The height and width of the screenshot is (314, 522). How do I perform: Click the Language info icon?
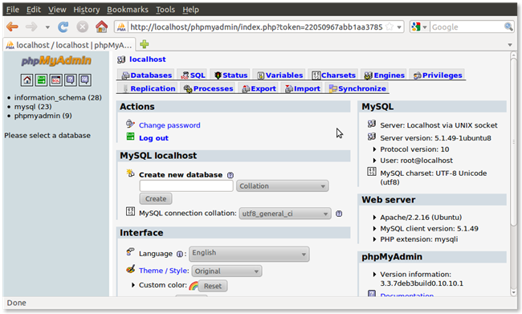(179, 254)
